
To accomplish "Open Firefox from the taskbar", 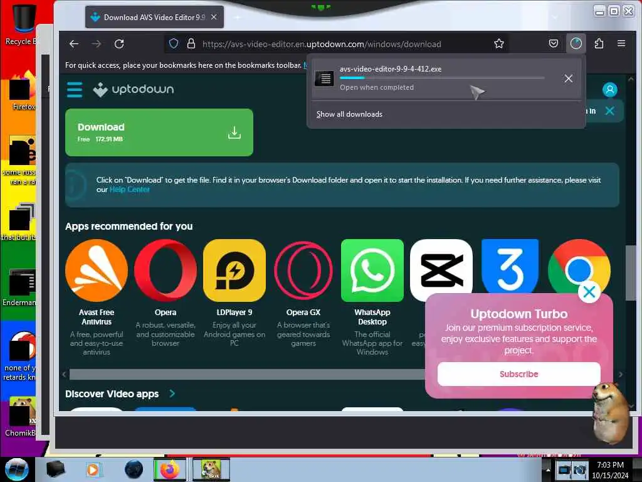I will coord(169,469).
